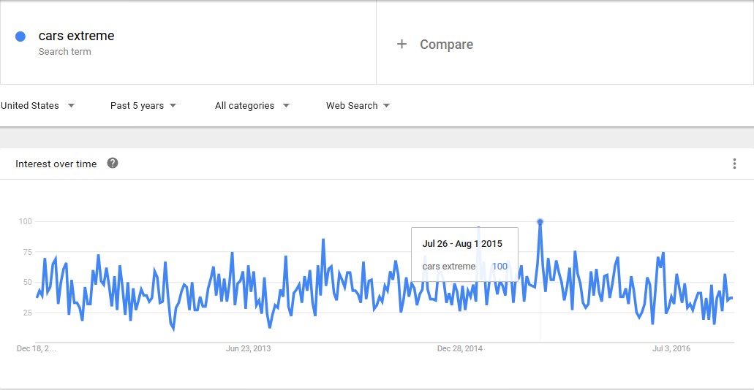Click the peak data point at 100

pos(540,221)
